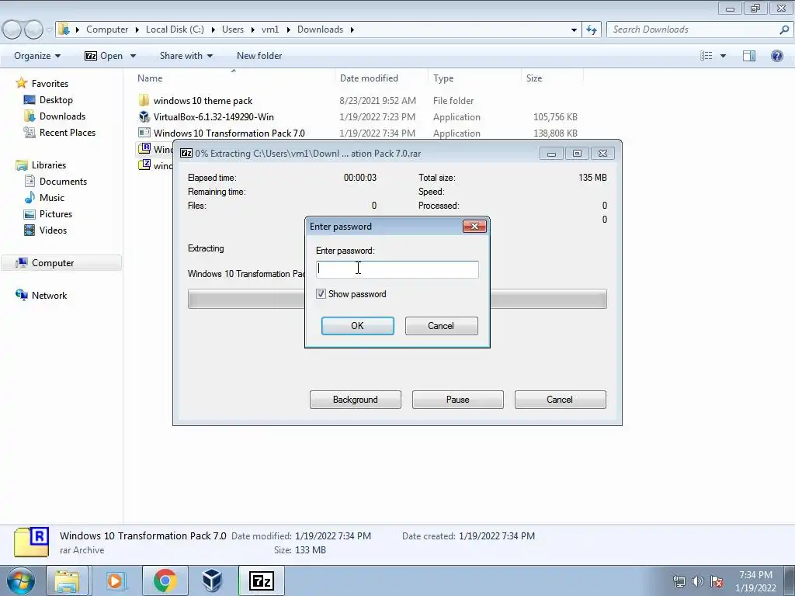Select Computer in navigation pane
The height and width of the screenshot is (596, 795).
tap(53, 263)
